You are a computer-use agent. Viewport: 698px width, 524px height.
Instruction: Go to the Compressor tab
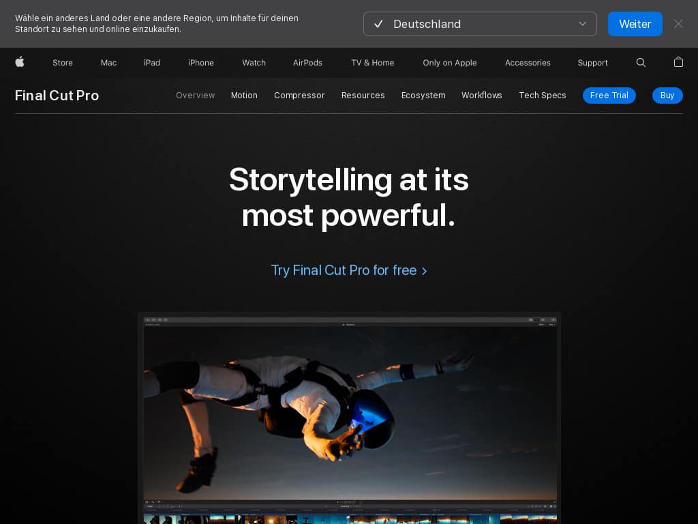[x=300, y=96]
